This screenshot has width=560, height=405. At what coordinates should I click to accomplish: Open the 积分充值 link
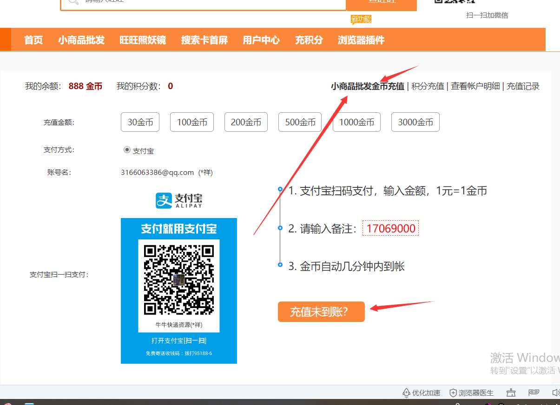point(428,86)
